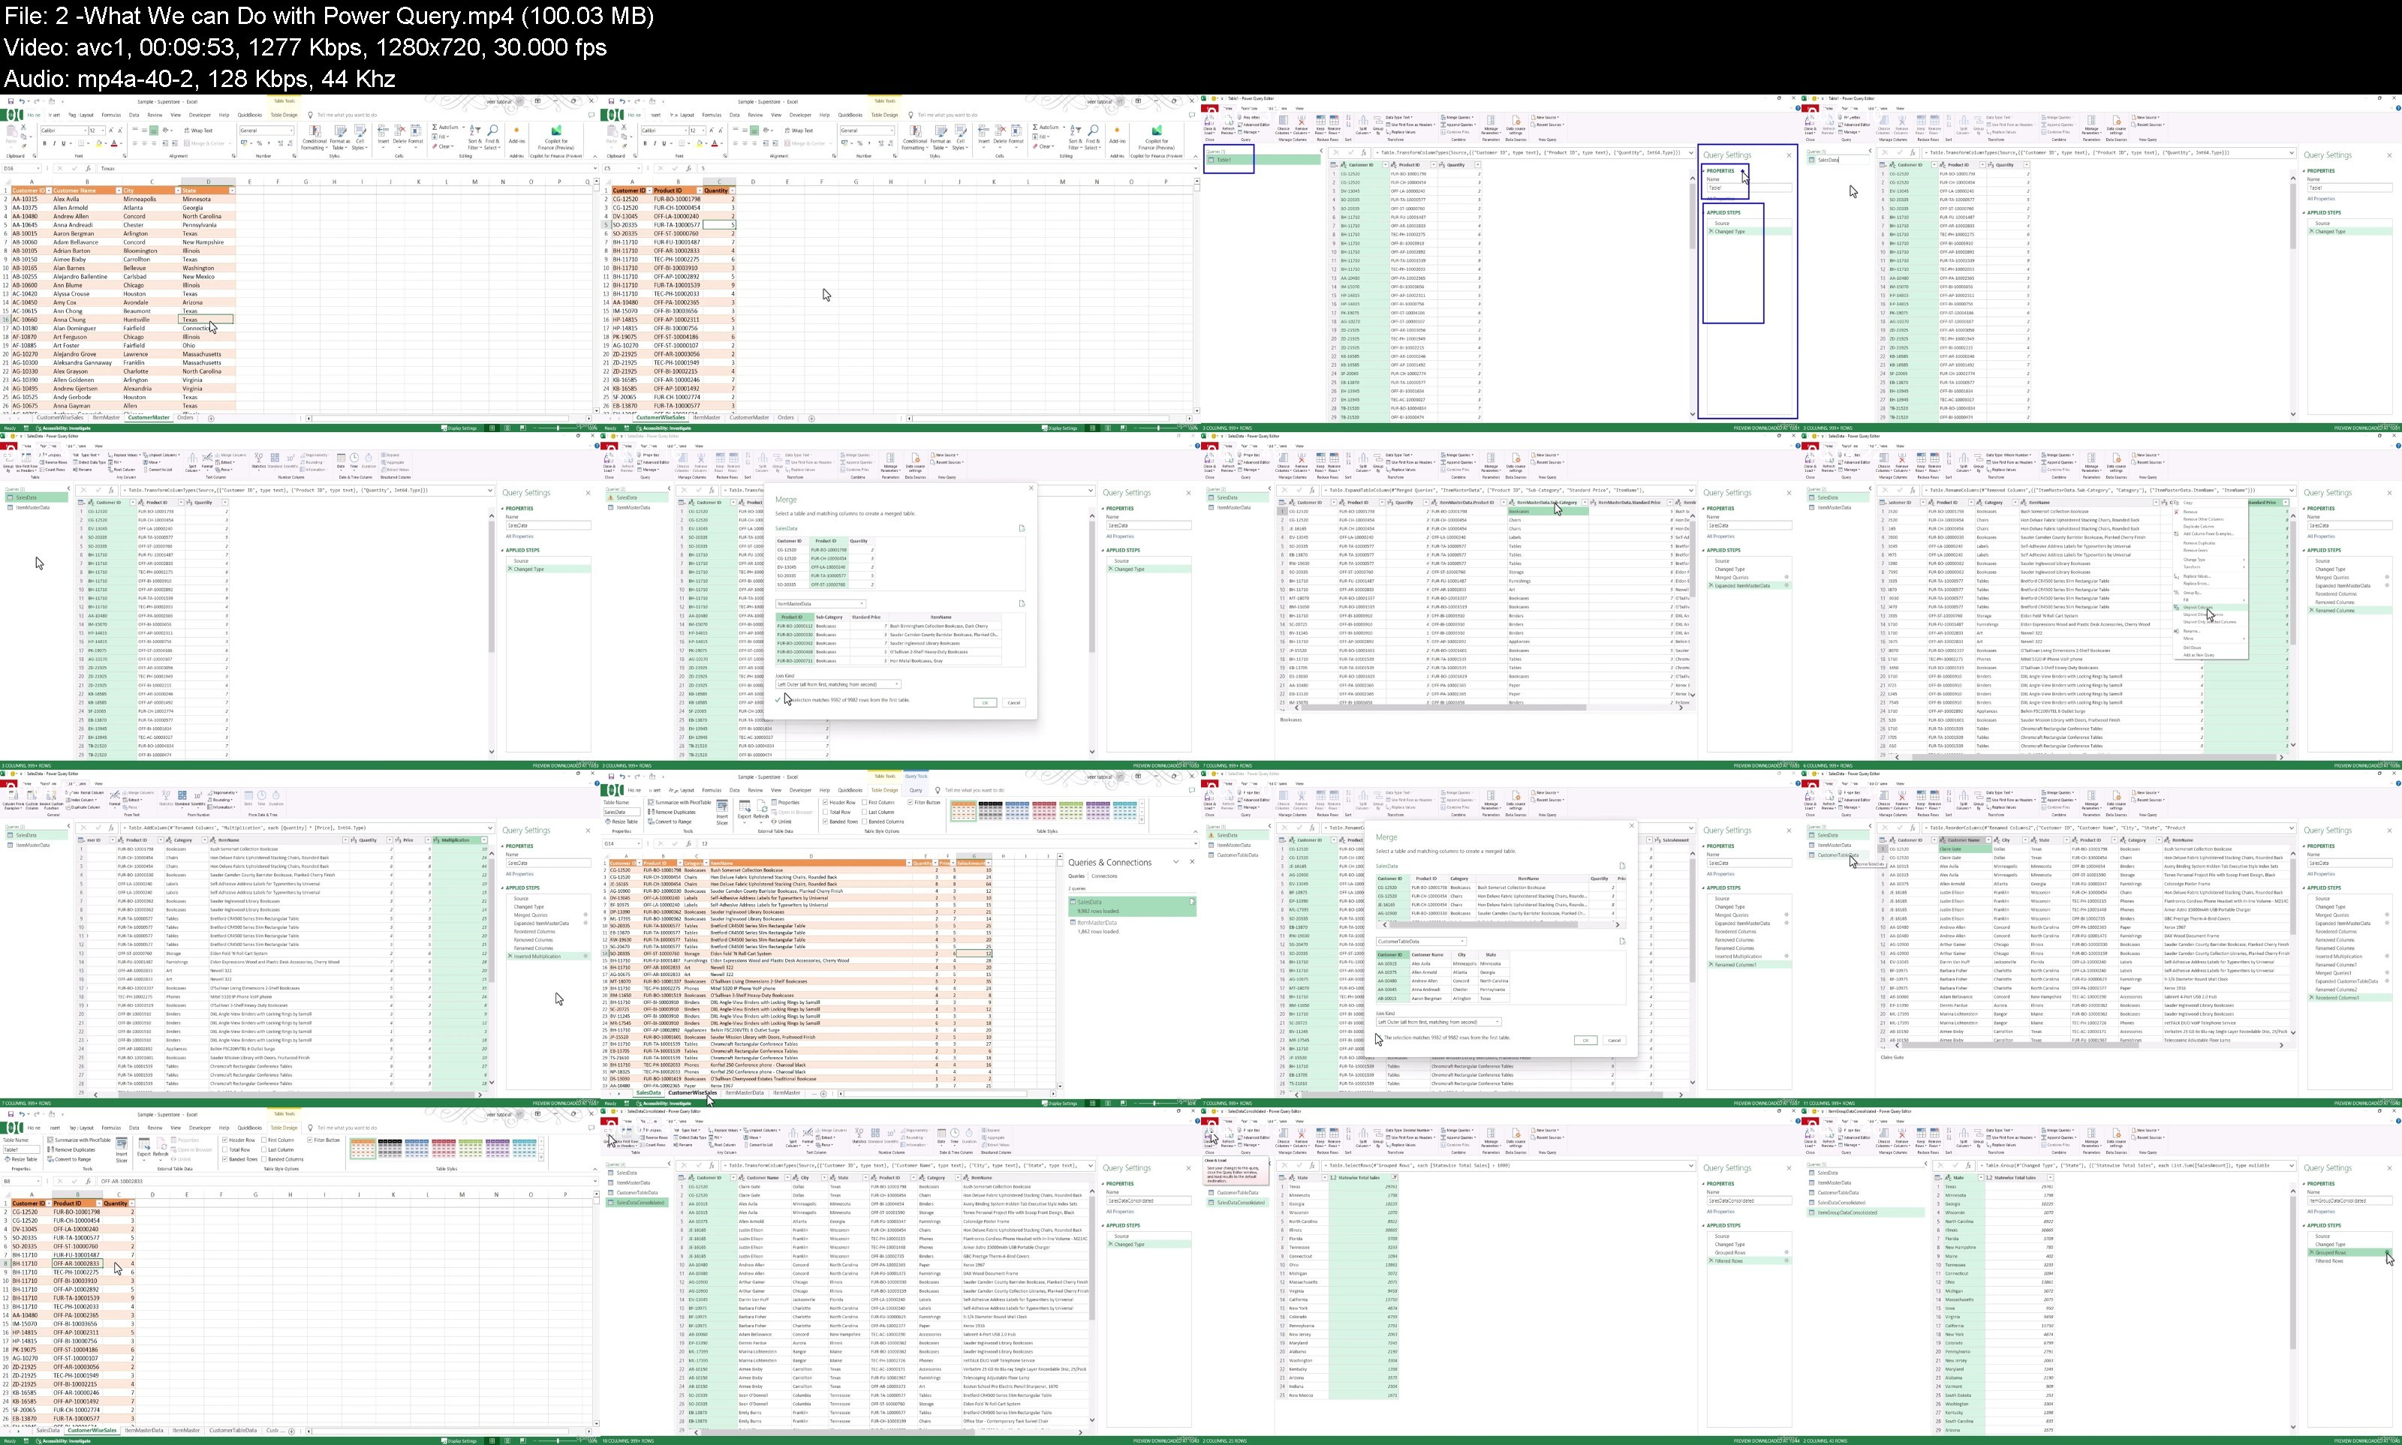The image size is (2402, 1445).
Task: Click Convert to Range in Queries & Connections frame
Action: coord(670,822)
